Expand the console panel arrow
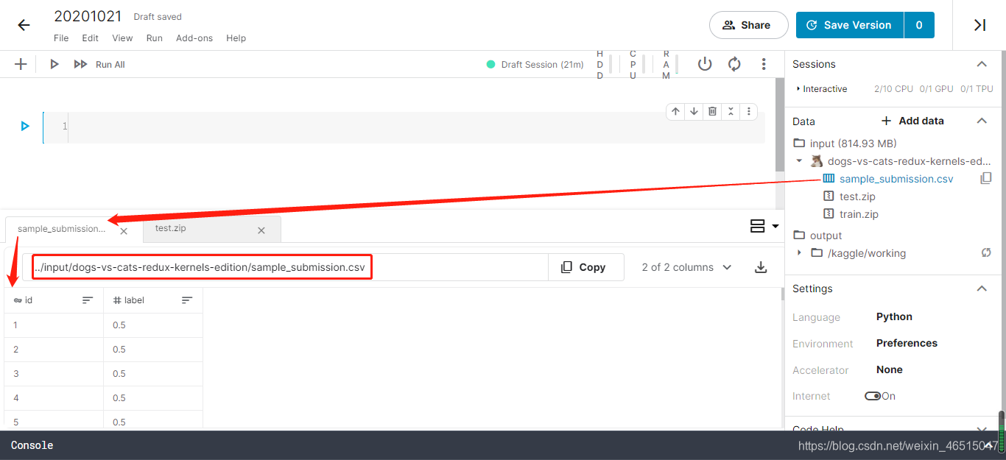Image resolution: width=1006 pixels, height=460 pixels. point(990,445)
